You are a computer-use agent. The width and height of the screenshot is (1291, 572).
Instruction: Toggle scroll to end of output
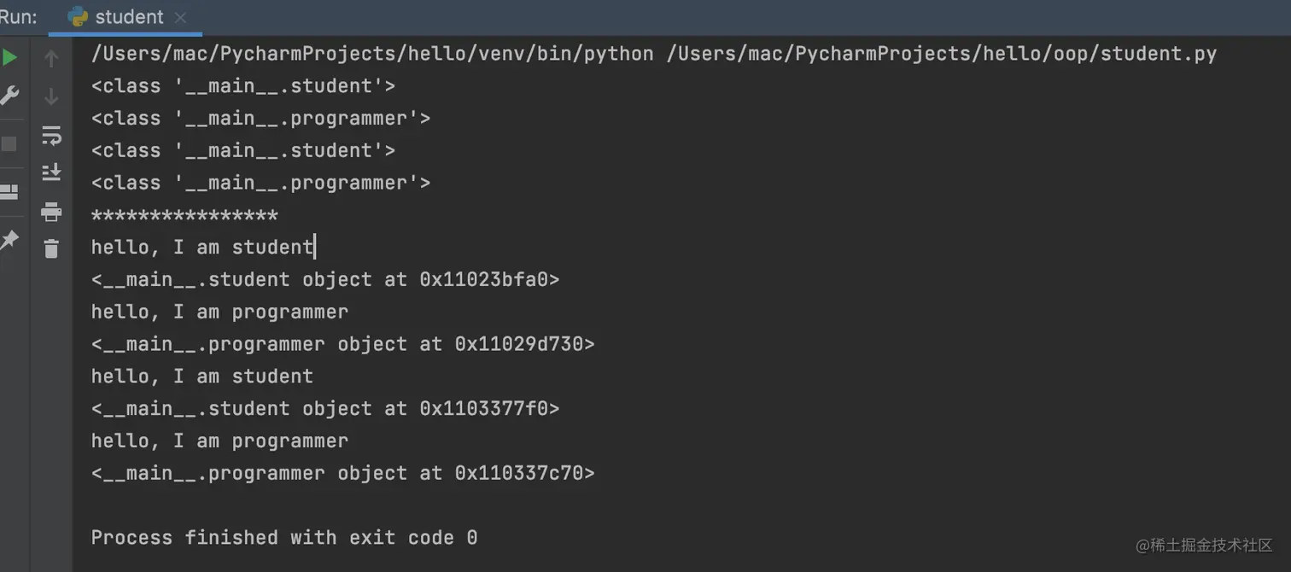51,172
